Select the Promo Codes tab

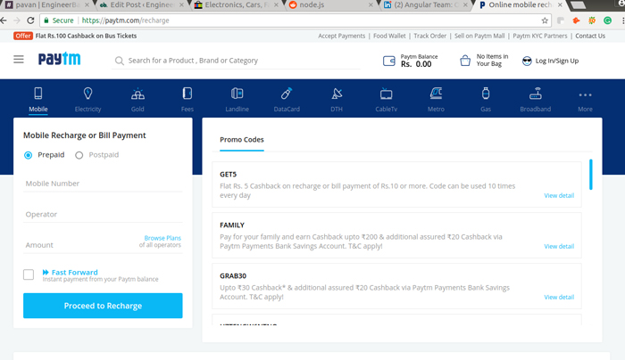click(x=242, y=140)
